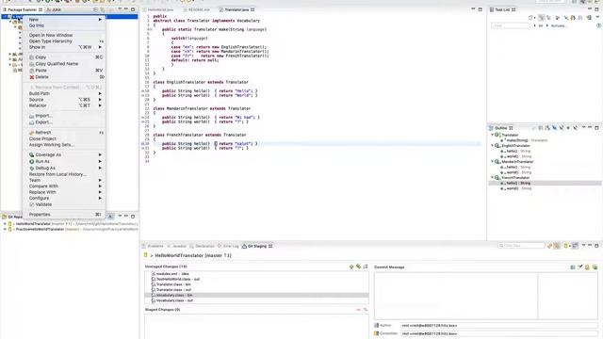
Task: Open the HelloWorld.java editor tab
Action: [x=159, y=9]
